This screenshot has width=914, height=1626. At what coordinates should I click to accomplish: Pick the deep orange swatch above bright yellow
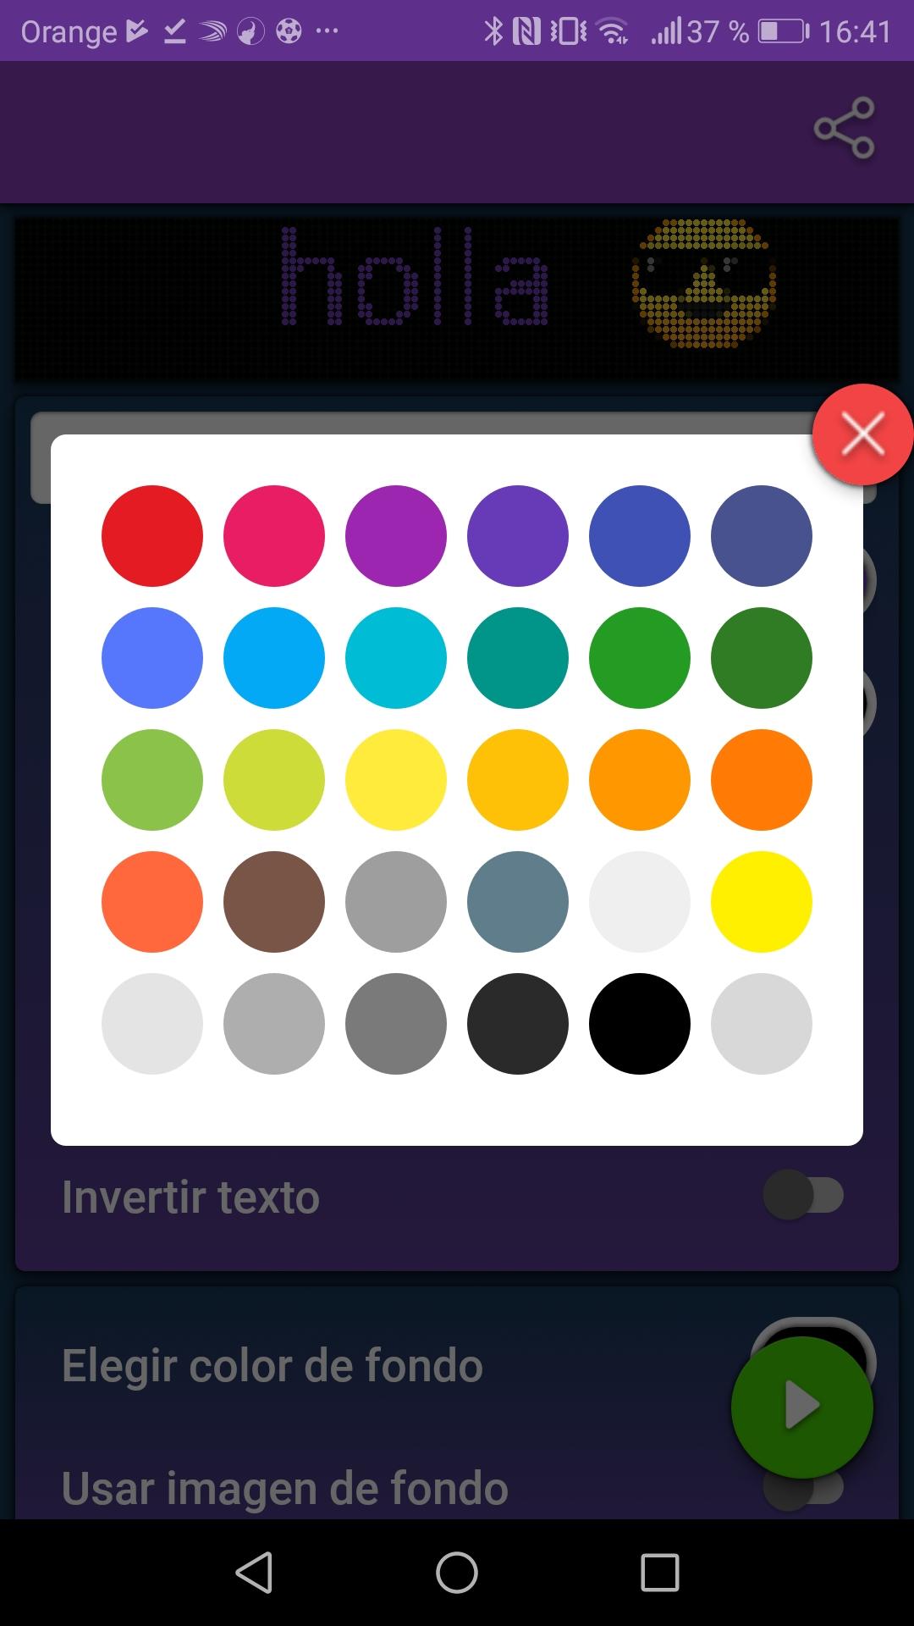pyautogui.click(x=762, y=780)
